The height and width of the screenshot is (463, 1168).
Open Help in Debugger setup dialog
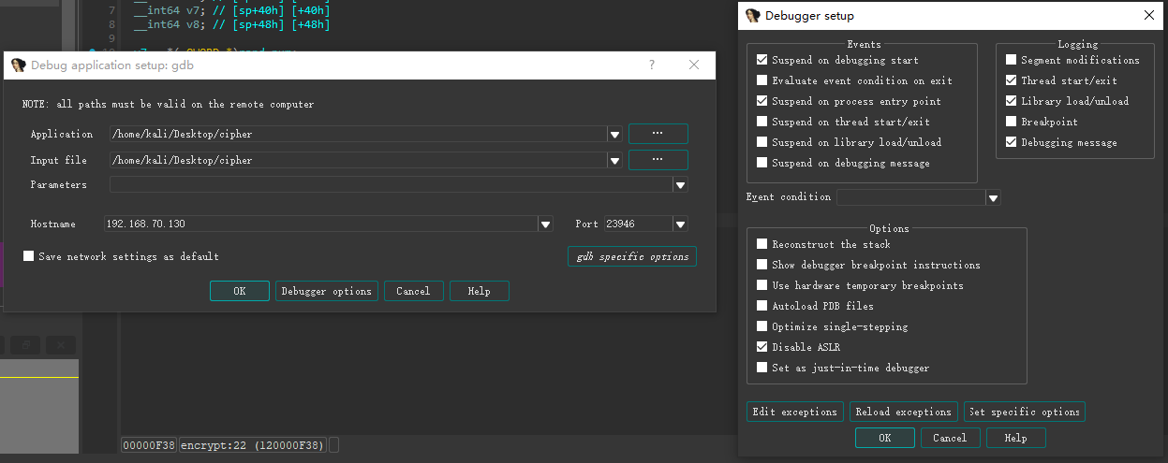tap(1016, 438)
